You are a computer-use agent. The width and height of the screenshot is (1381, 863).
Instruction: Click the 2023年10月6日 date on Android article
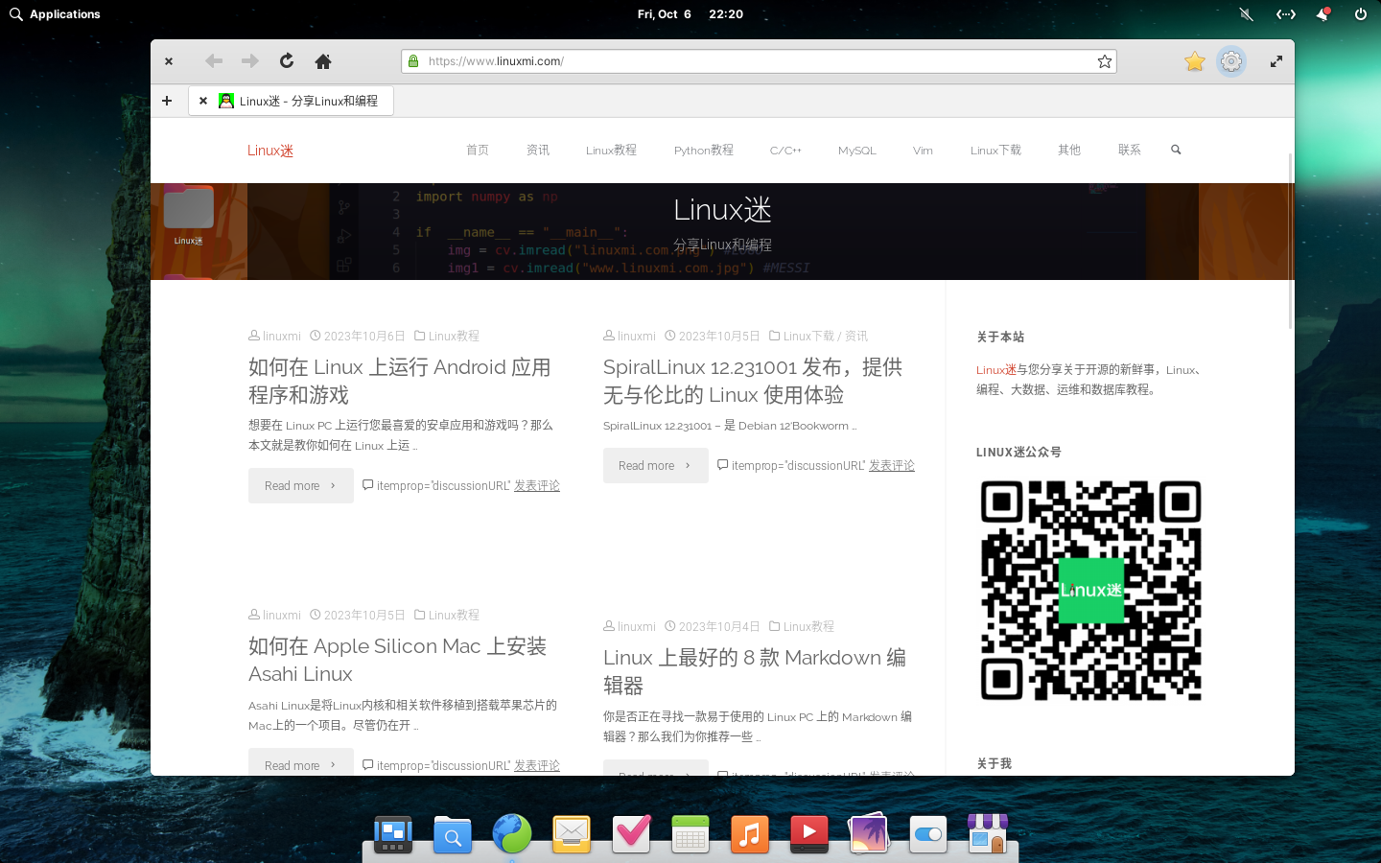364,337
